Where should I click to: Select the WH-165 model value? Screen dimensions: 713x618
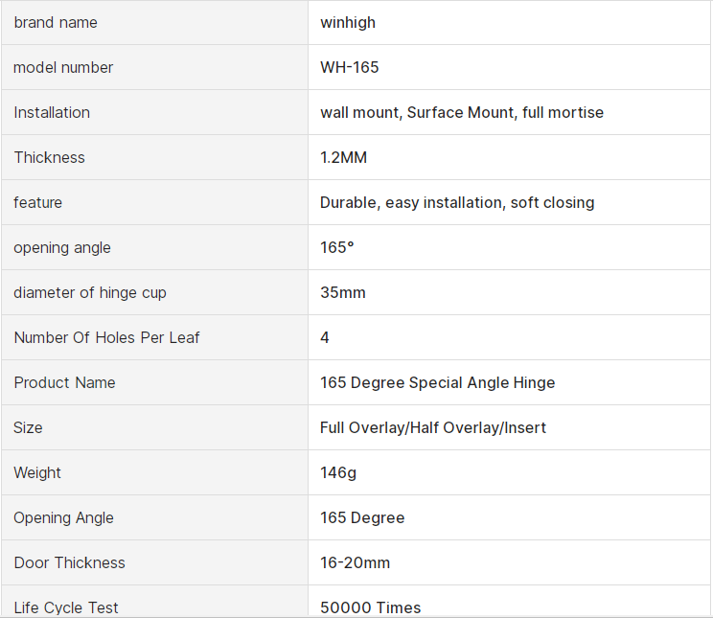[x=350, y=67]
